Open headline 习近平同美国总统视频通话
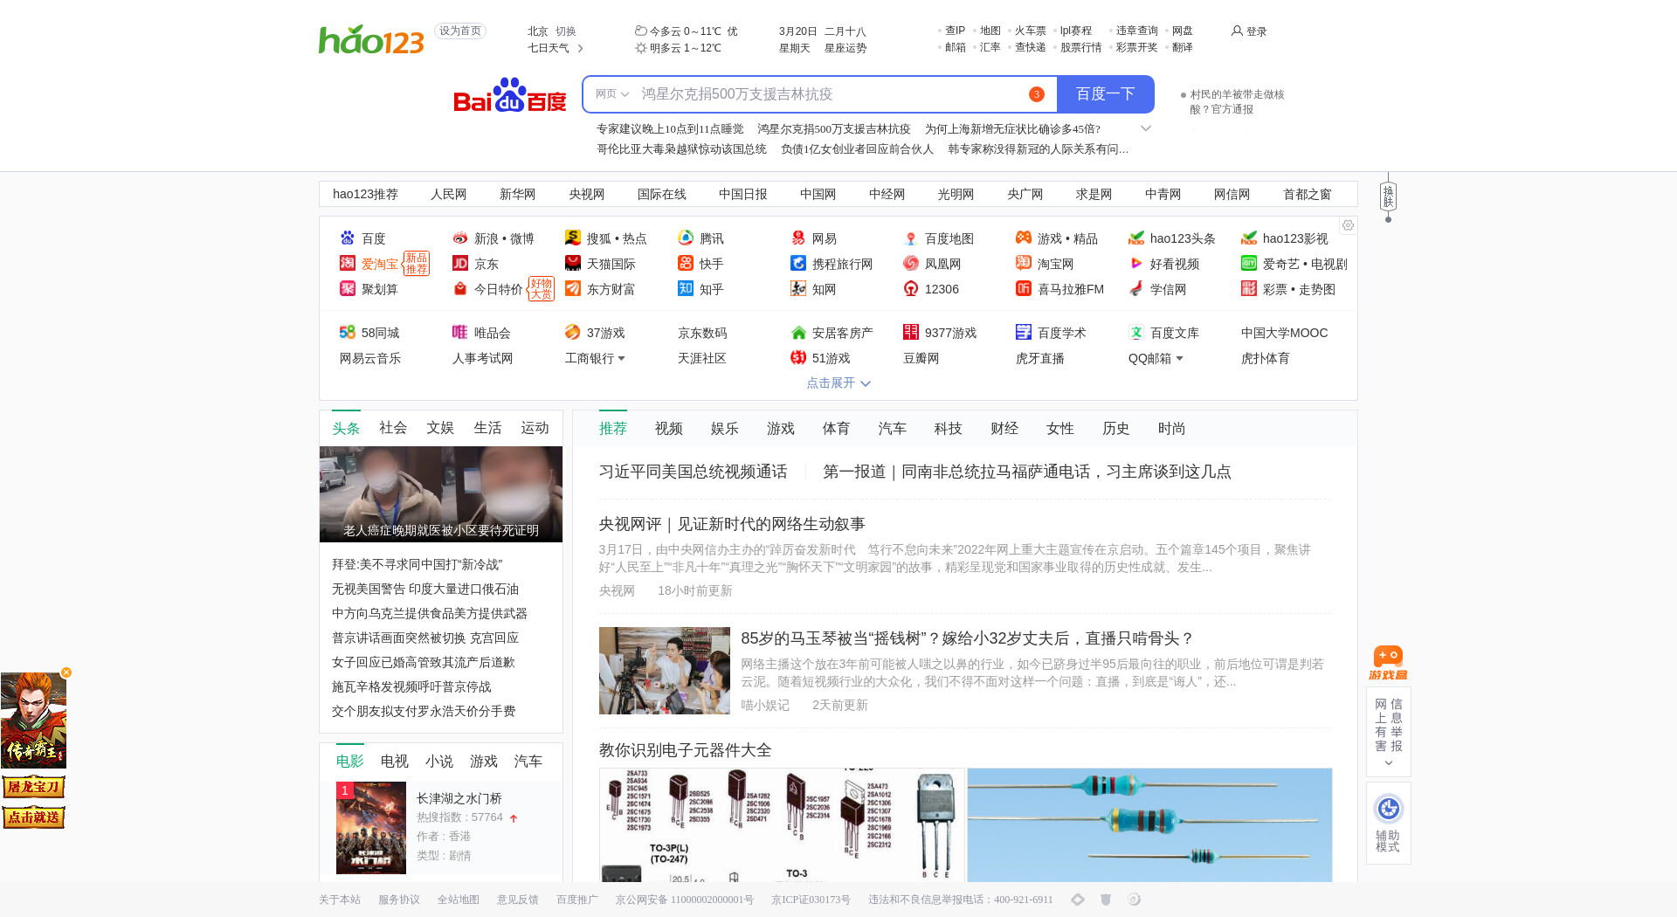The width and height of the screenshot is (1677, 917). pyautogui.click(x=694, y=472)
